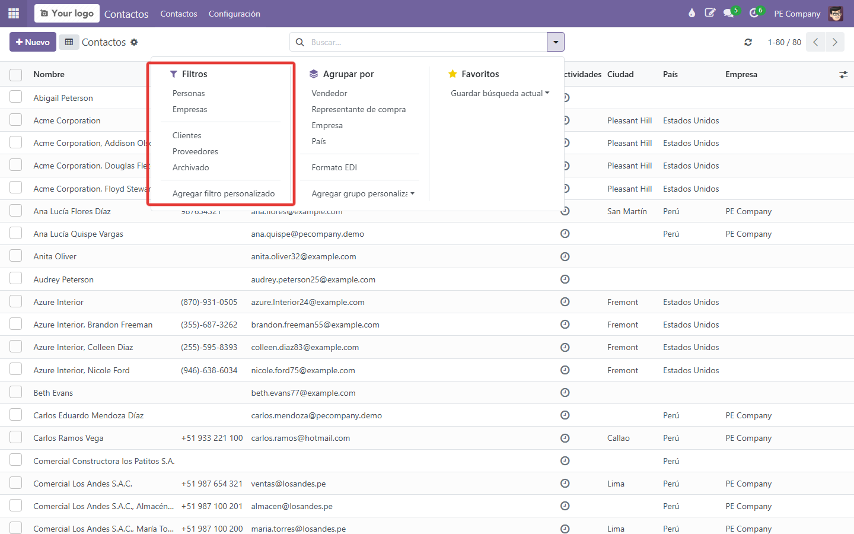Select the Proveedores filter

pos(195,151)
